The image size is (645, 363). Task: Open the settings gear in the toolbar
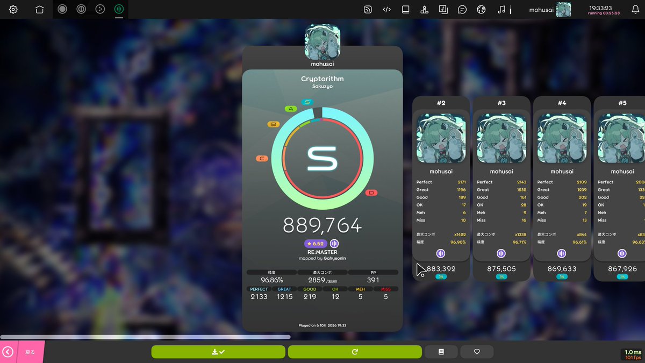[13, 9]
